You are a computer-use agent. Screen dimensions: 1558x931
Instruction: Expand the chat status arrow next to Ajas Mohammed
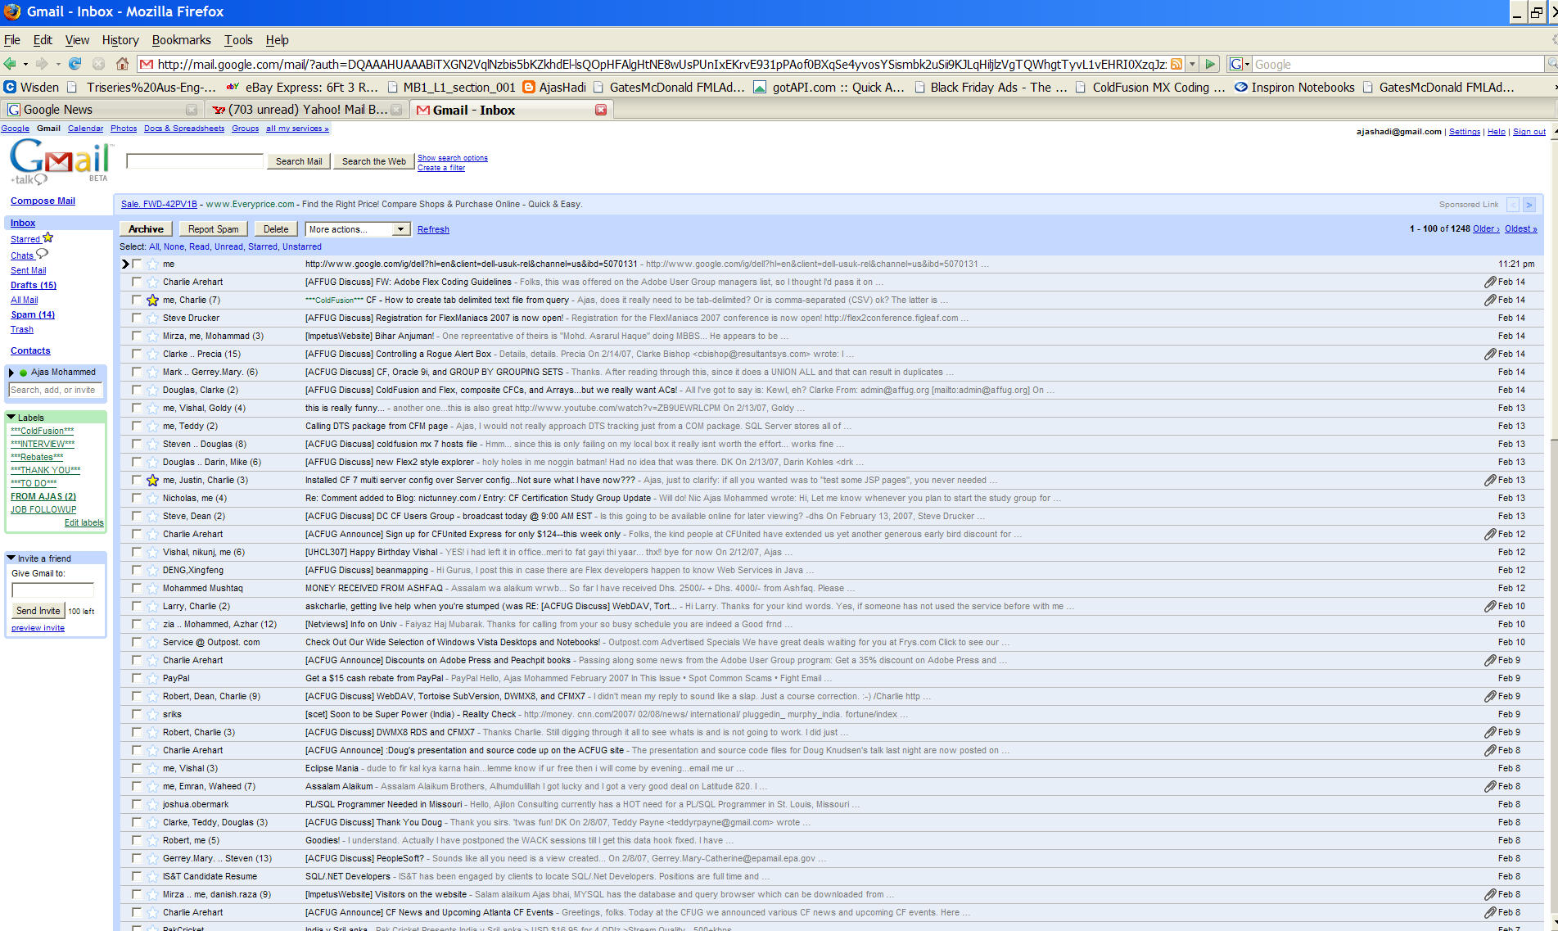tap(11, 373)
